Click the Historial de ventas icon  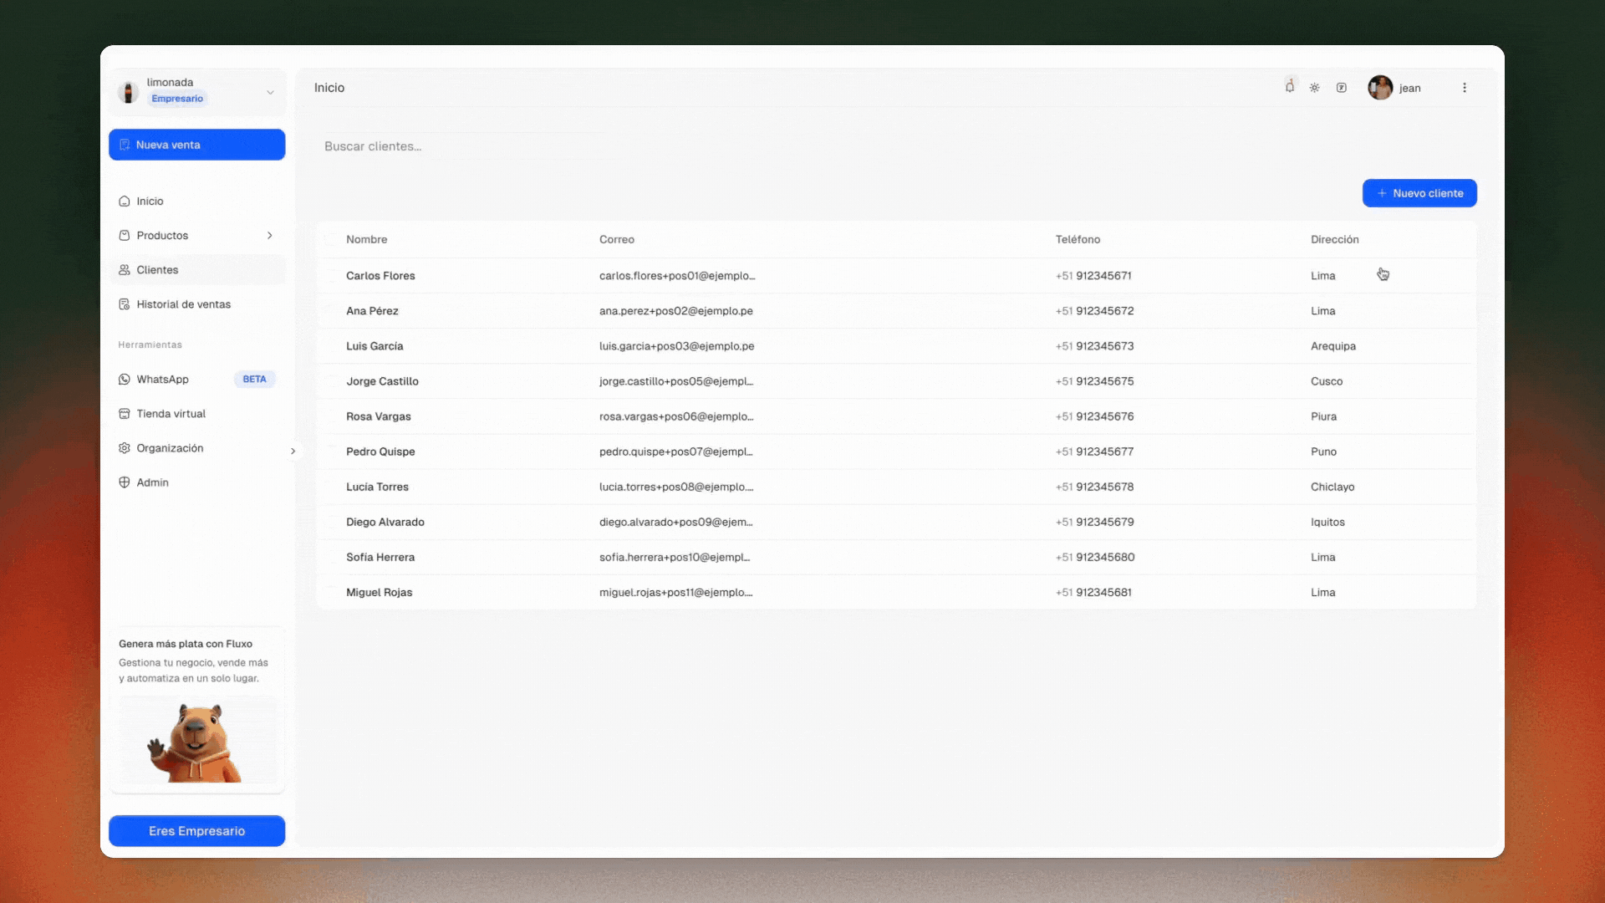coord(125,304)
